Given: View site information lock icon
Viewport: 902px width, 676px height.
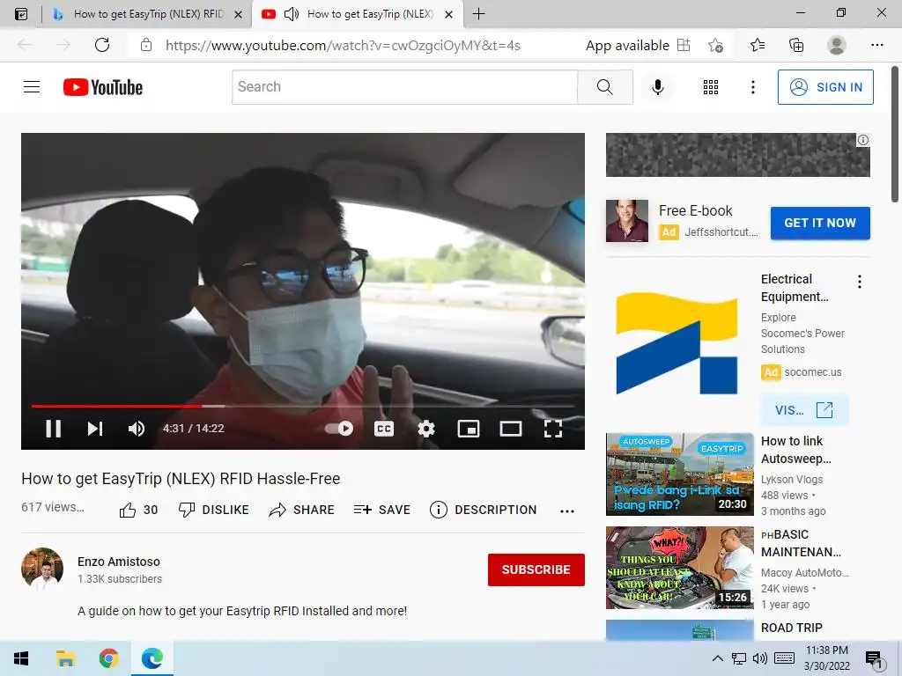Looking at the screenshot, I should pyautogui.click(x=146, y=45).
